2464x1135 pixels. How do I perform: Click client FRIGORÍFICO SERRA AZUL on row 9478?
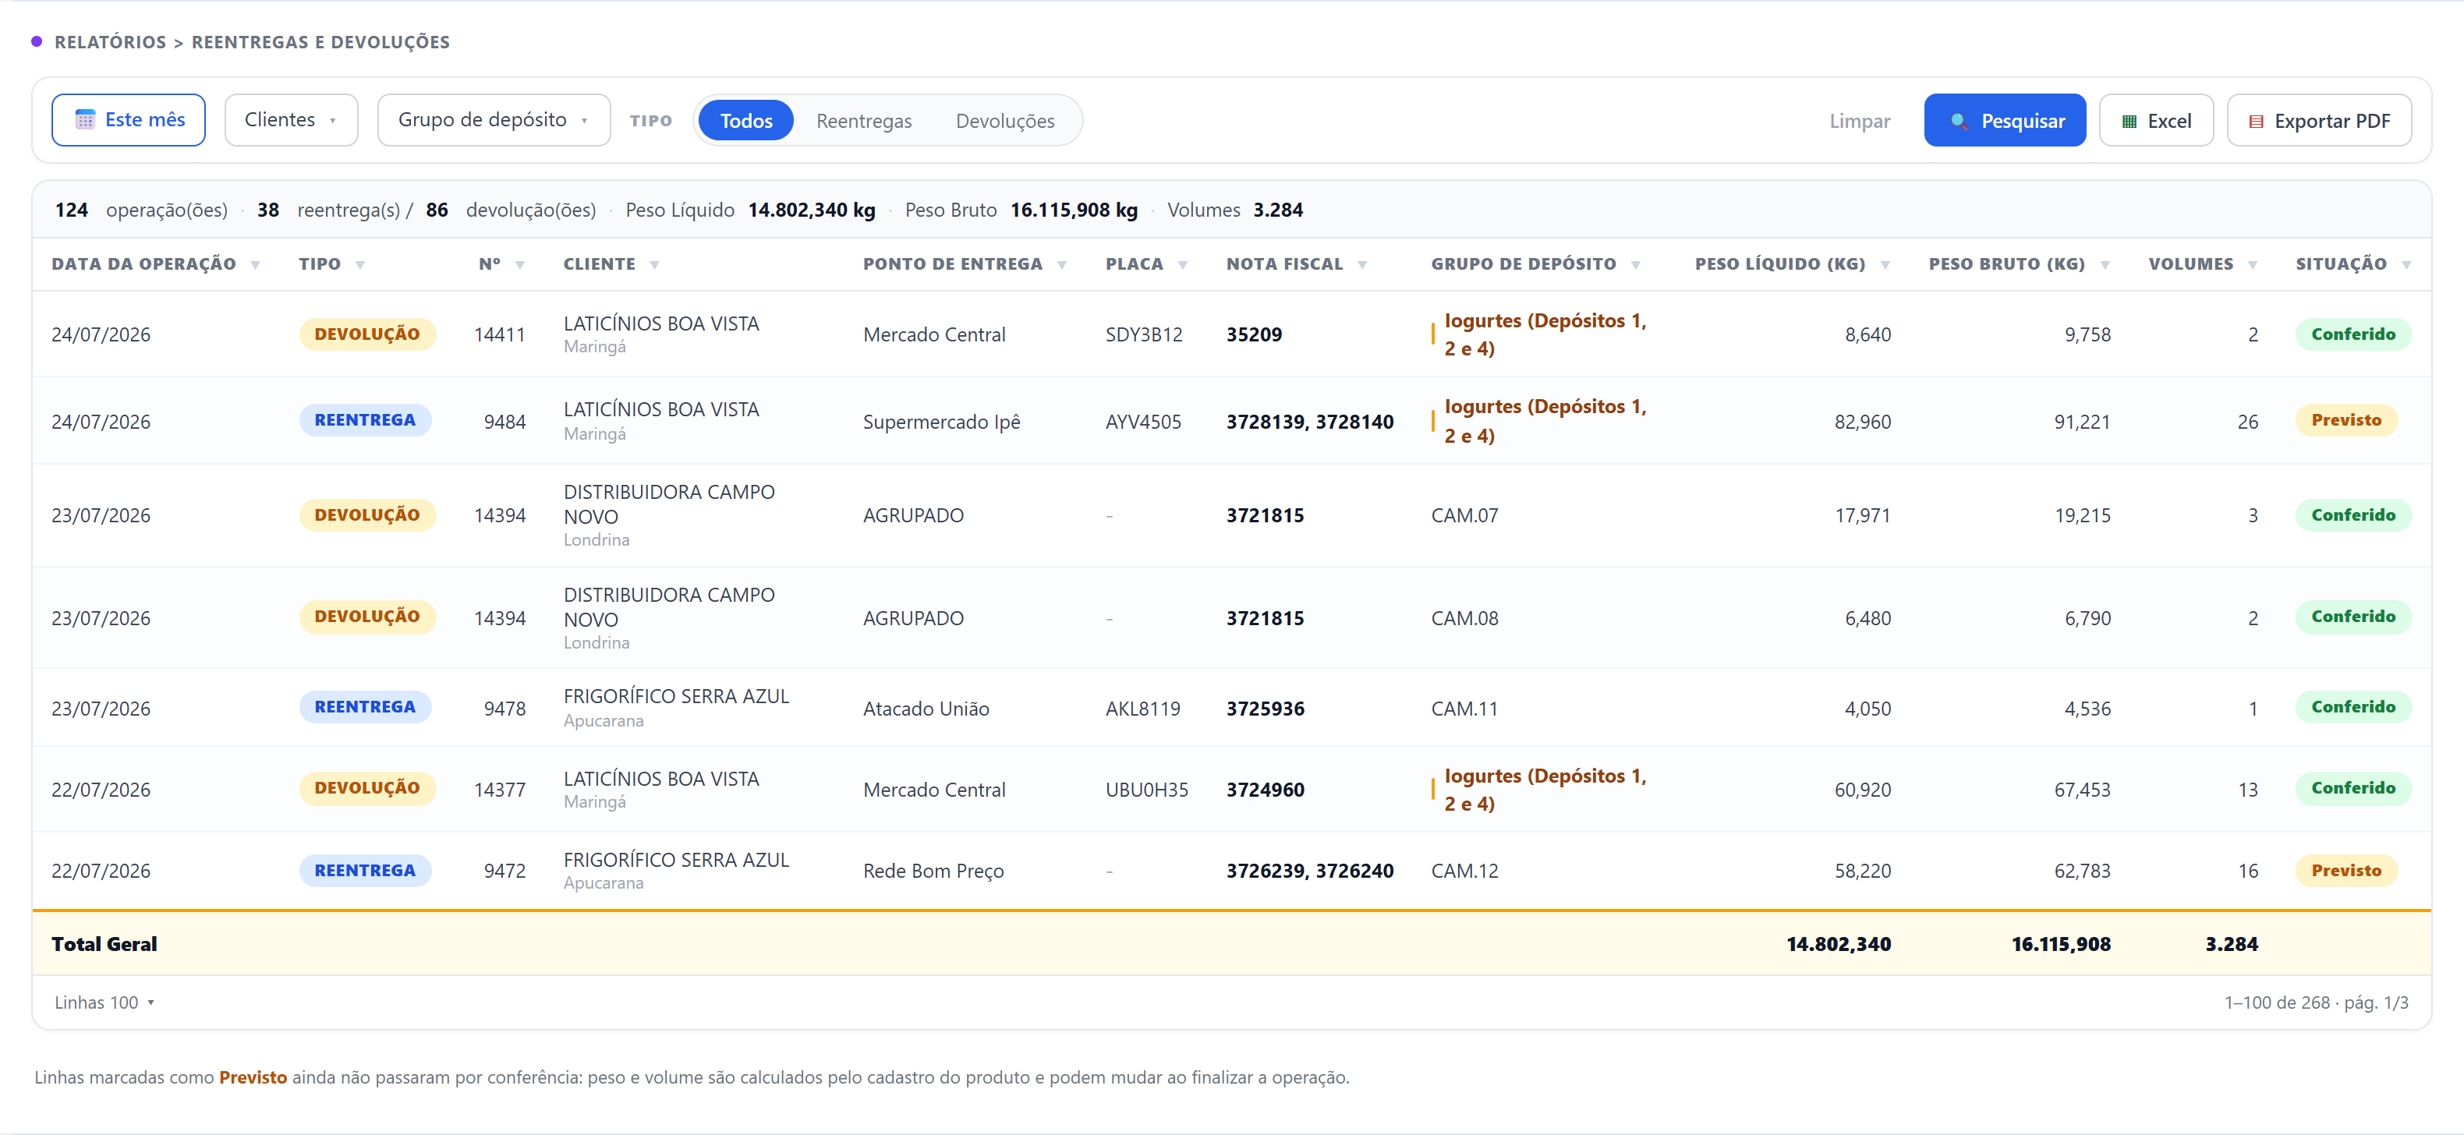tap(676, 696)
